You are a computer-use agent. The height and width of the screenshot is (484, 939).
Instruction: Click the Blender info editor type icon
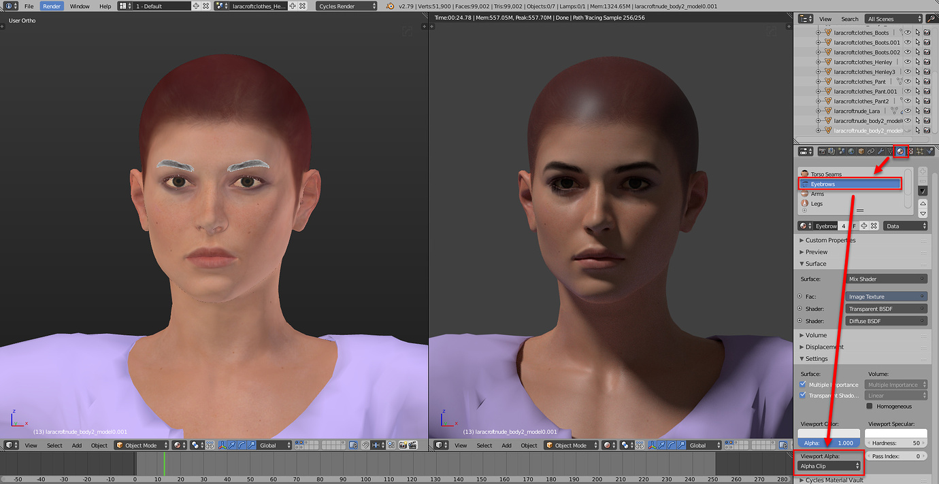pos(10,5)
